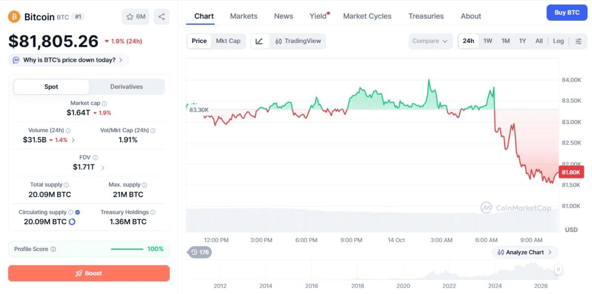Open the Analyze Chart panel
The width and height of the screenshot is (592, 294).
[x=525, y=252]
